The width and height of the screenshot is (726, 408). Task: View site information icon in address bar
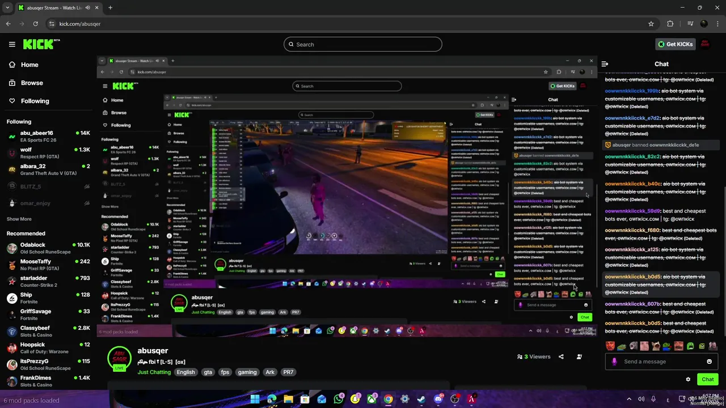coord(52,24)
